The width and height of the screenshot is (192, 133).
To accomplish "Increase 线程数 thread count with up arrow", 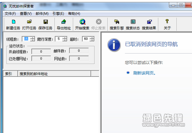I will 32,38.
